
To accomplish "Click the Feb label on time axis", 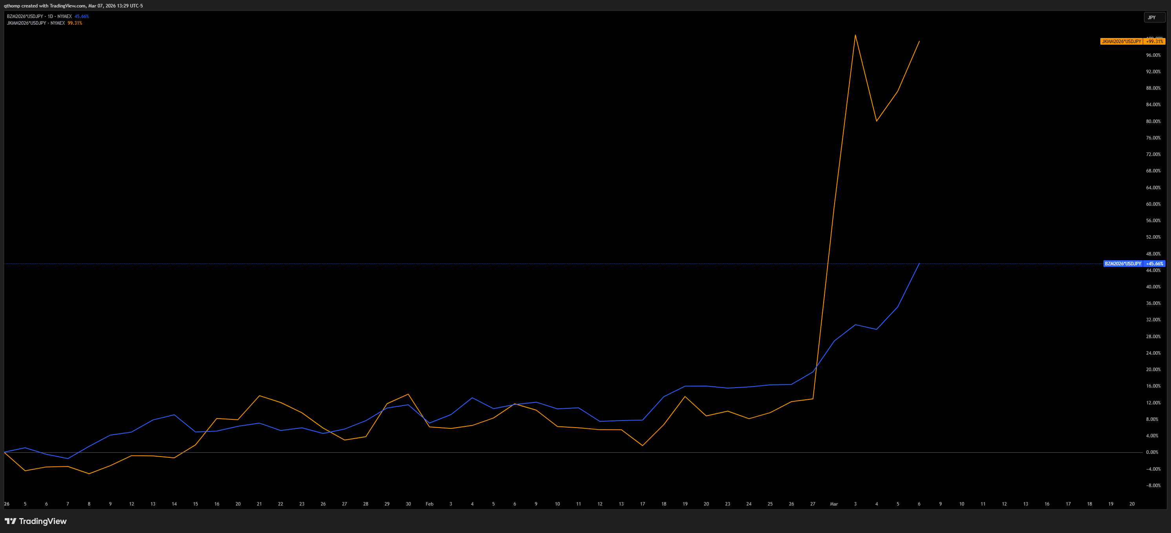I will pyautogui.click(x=429, y=504).
